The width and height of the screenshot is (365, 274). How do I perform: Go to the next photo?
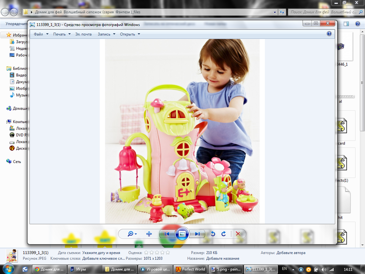tap(197, 234)
